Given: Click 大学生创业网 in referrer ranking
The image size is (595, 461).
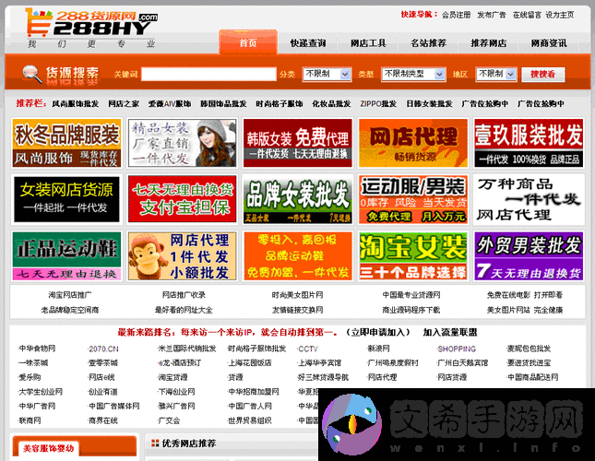Looking at the screenshot, I should click(41, 392).
